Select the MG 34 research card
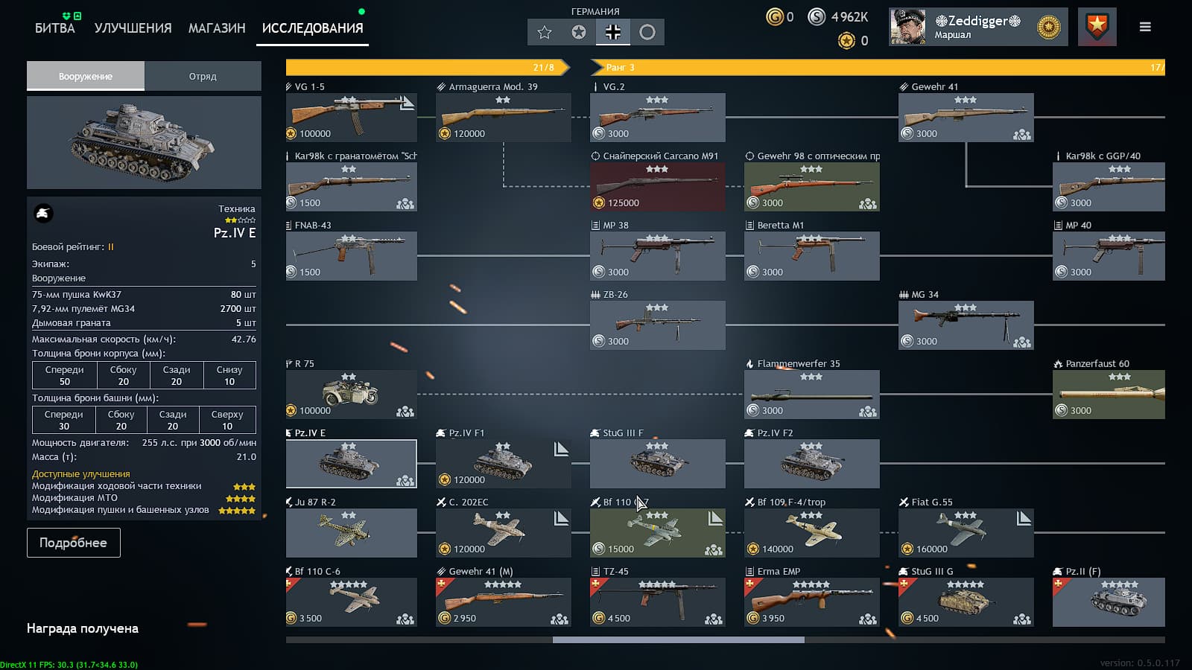The height and width of the screenshot is (670, 1192). pos(966,325)
